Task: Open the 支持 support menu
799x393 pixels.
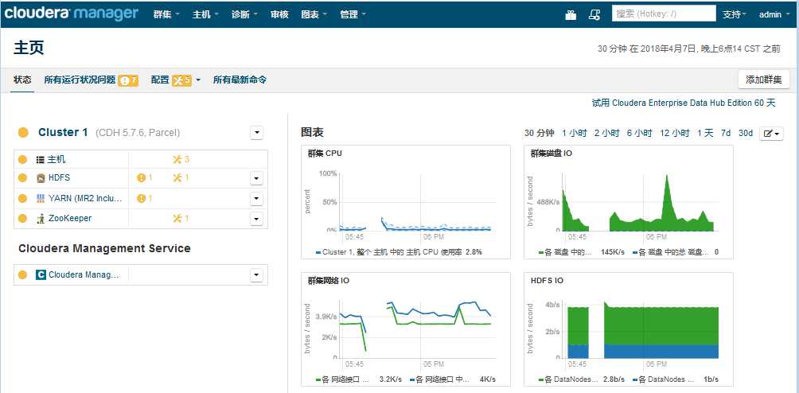Action: click(x=735, y=15)
